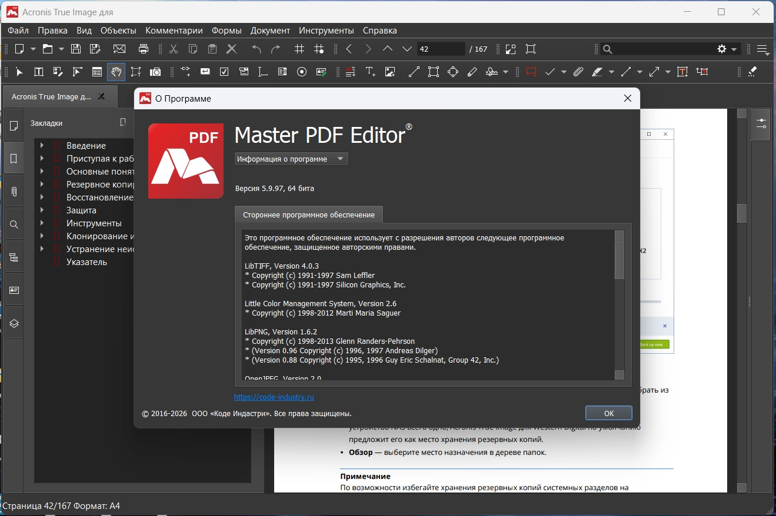Expand the Защита bookmark
Image resolution: width=776 pixels, height=516 pixels.
pyautogui.click(x=42, y=210)
